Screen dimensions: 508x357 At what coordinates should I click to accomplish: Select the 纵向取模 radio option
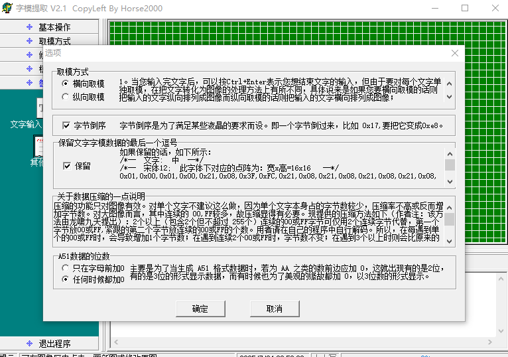tap(65, 97)
